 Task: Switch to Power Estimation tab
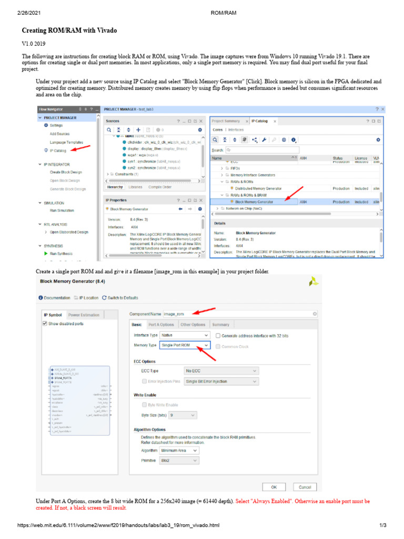[x=84, y=315]
